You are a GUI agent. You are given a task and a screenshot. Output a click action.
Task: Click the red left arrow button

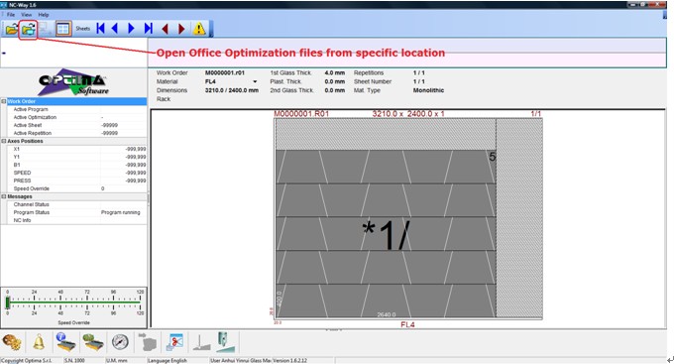166,29
